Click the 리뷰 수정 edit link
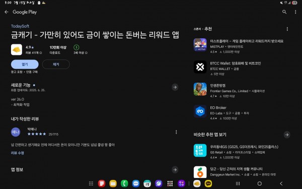This screenshot has height=189, width=302. pos(17,153)
